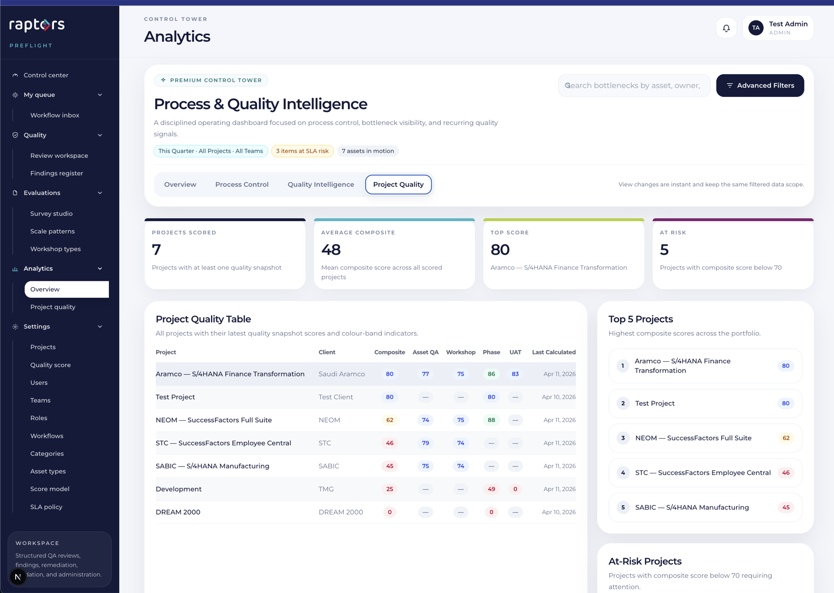Click the Control center gauge icon
This screenshot has height=593, width=834.
point(15,75)
